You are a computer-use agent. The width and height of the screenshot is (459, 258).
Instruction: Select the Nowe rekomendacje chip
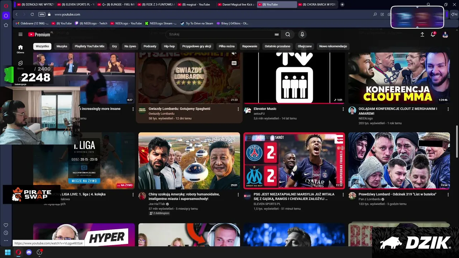click(333, 46)
